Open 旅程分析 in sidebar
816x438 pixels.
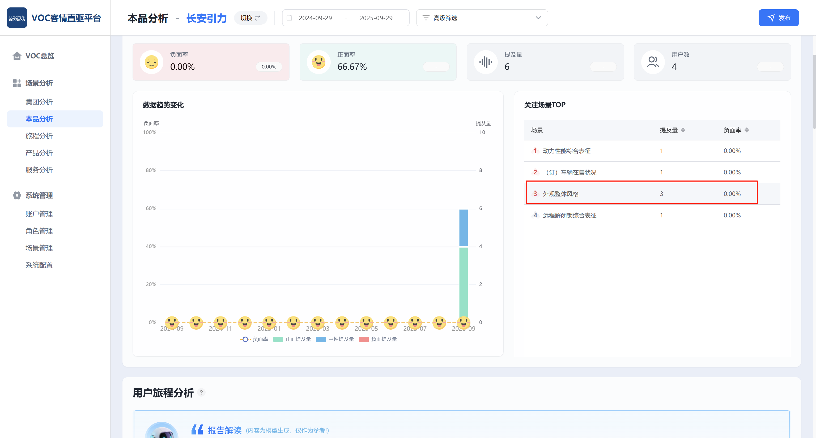[x=39, y=136]
